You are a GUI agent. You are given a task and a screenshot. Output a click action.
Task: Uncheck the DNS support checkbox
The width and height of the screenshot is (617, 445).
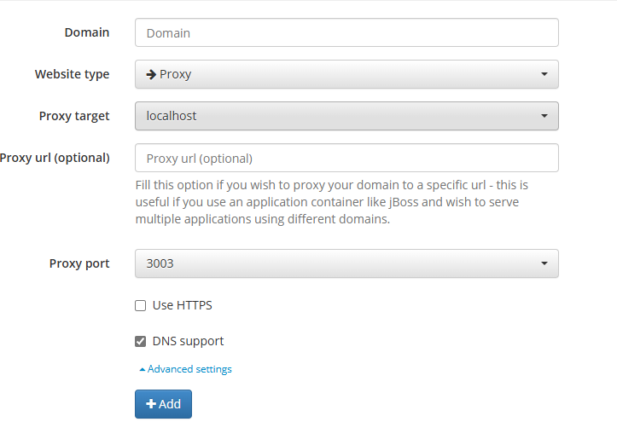pos(141,342)
